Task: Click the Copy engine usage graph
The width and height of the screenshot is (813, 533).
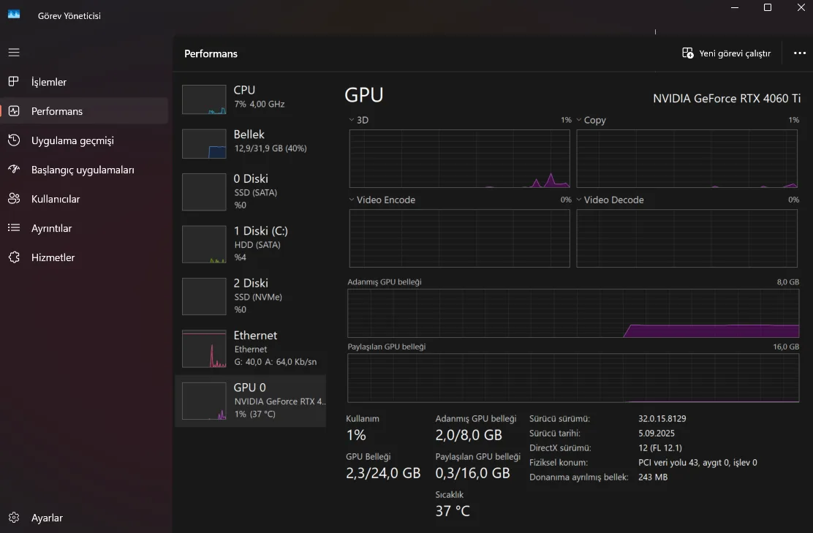Action: pos(687,159)
